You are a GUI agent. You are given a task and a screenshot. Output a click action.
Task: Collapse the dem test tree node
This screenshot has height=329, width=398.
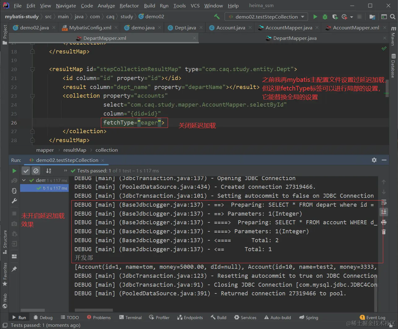click(24, 180)
